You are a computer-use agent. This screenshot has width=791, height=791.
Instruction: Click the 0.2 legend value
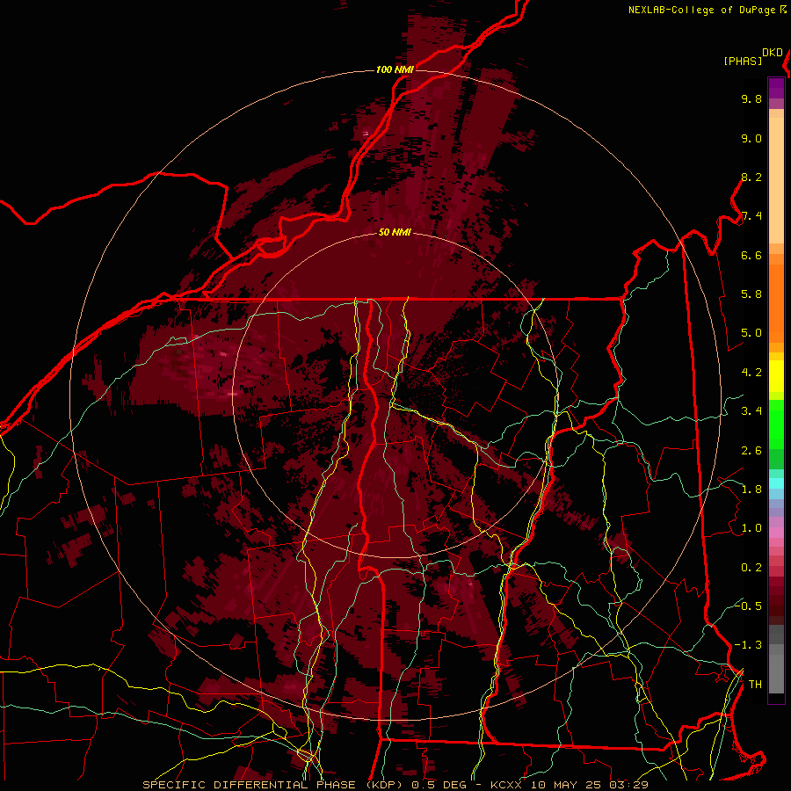(x=751, y=568)
